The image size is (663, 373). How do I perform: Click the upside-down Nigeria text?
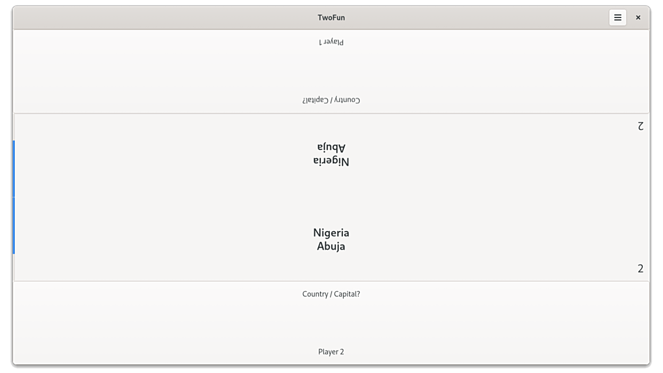click(x=331, y=162)
